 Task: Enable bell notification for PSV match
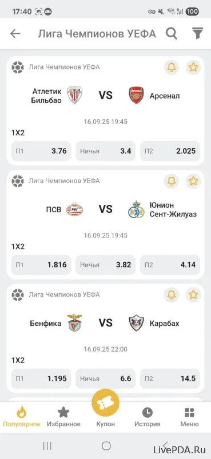click(x=172, y=181)
